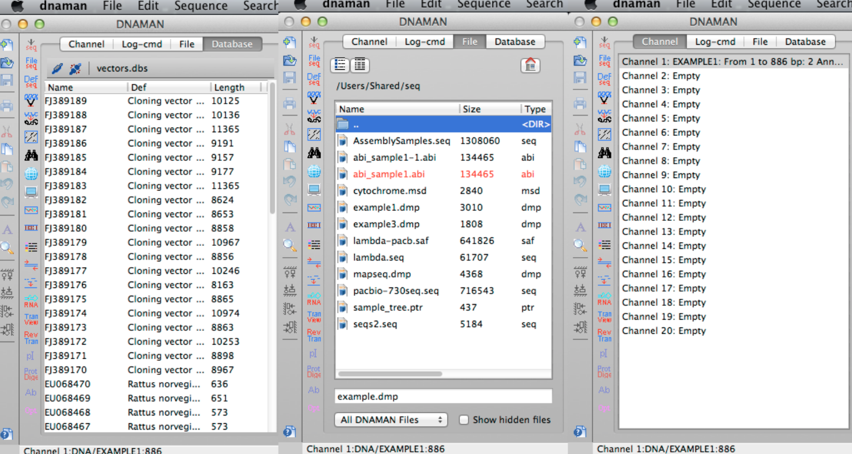The width and height of the screenshot is (852, 454).
Task: Click the Def seq icon in left window
Action: click(31, 82)
